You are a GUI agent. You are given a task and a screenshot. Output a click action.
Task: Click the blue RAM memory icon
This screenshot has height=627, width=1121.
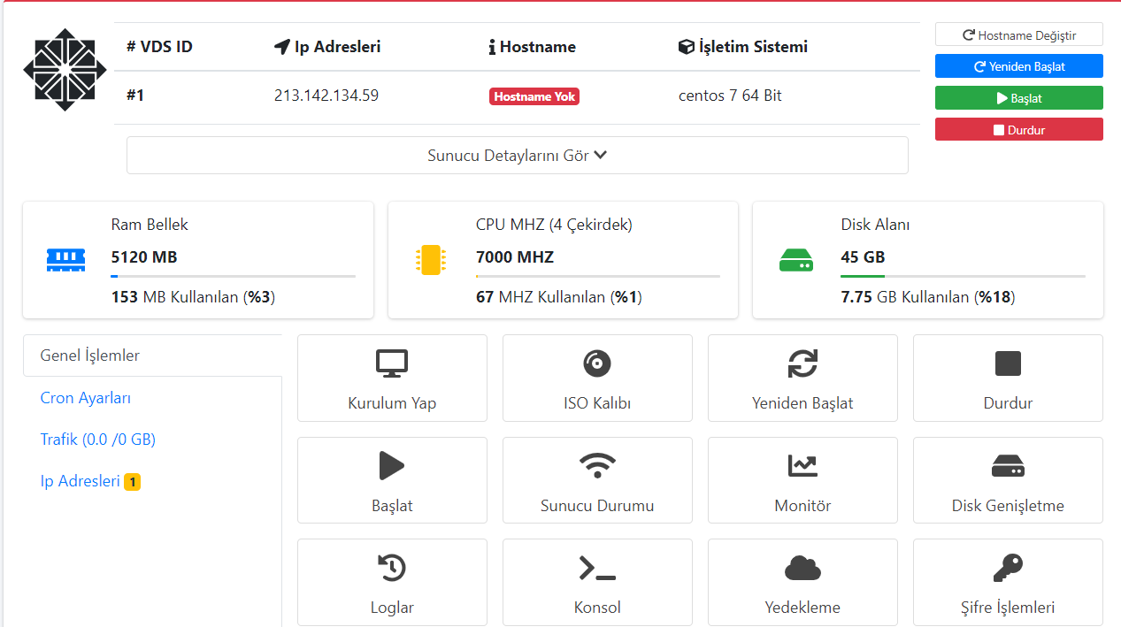(x=65, y=259)
